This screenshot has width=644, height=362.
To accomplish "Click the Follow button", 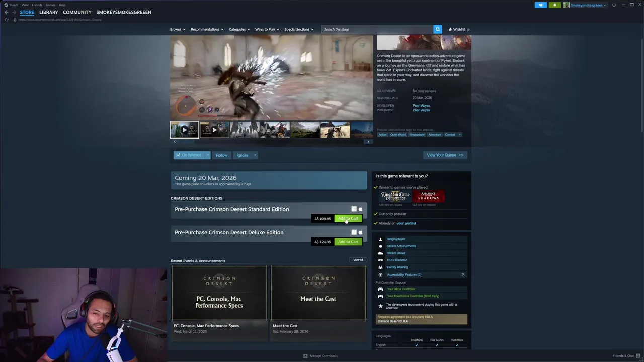I will [x=221, y=155].
